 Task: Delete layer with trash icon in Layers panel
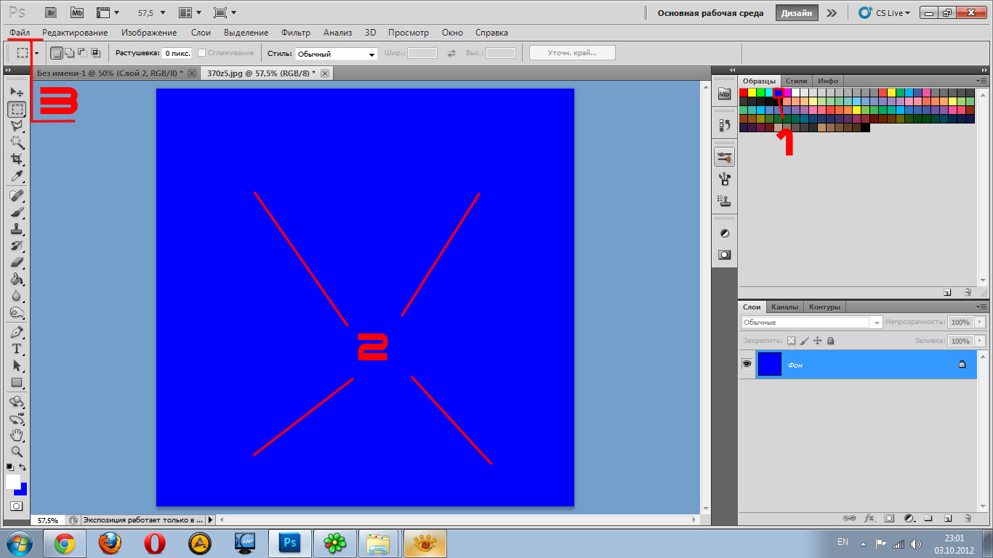coord(968,518)
